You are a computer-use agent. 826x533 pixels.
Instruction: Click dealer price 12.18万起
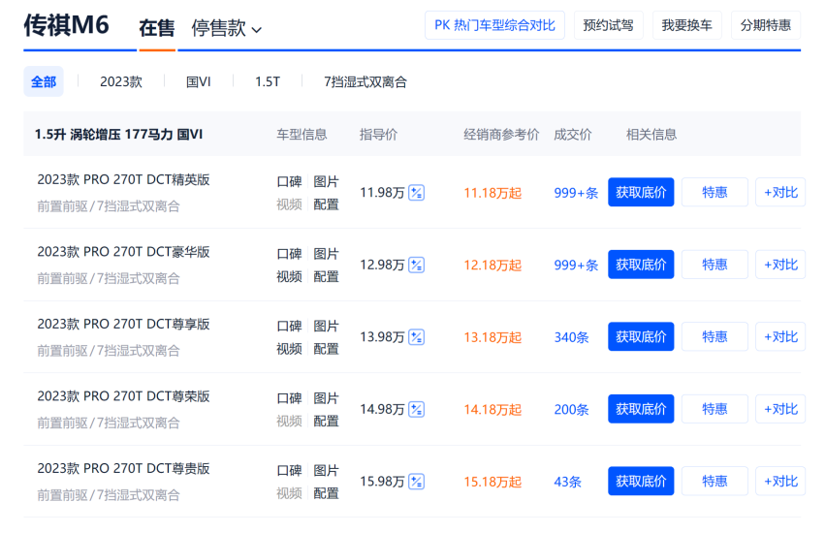[492, 265]
